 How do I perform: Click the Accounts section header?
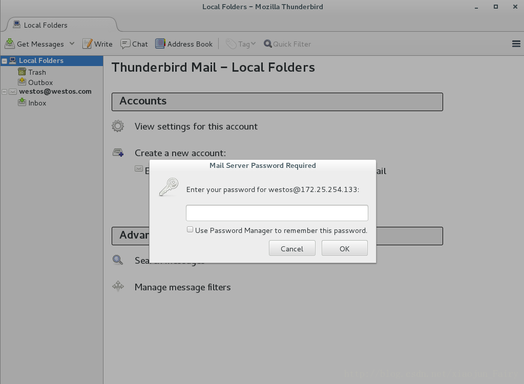(x=277, y=102)
